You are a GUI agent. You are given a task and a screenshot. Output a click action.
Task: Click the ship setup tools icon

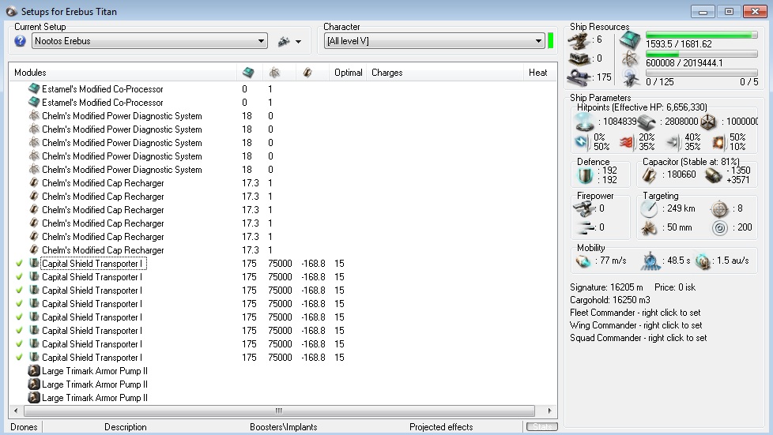pos(284,41)
